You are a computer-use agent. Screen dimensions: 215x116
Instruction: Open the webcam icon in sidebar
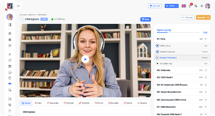click(10, 54)
